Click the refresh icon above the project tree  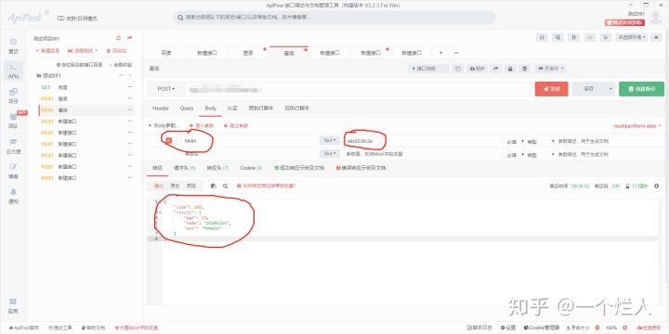pyautogui.click(x=119, y=38)
